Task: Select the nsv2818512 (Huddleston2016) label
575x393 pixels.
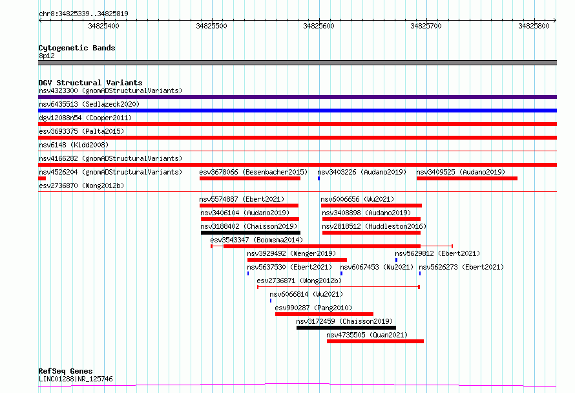Action: click(x=374, y=226)
